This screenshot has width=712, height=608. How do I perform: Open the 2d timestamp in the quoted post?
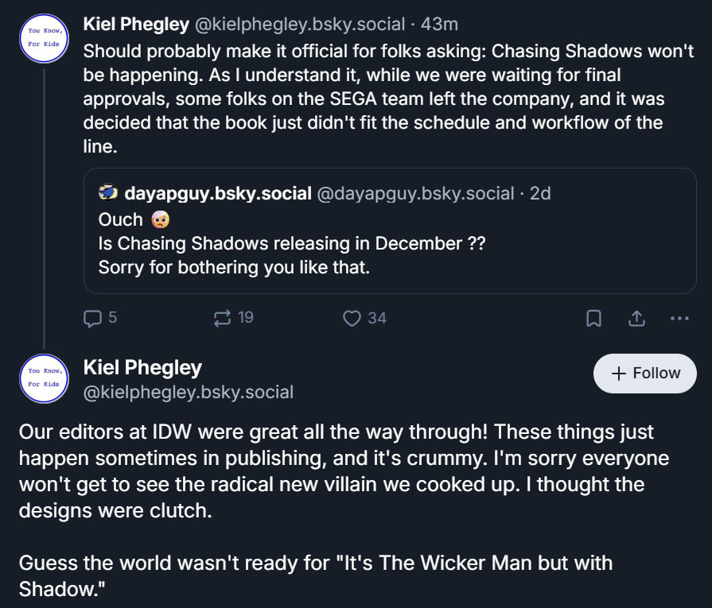pos(540,193)
